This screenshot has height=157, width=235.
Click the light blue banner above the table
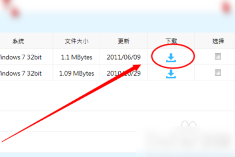[x=117, y=22]
